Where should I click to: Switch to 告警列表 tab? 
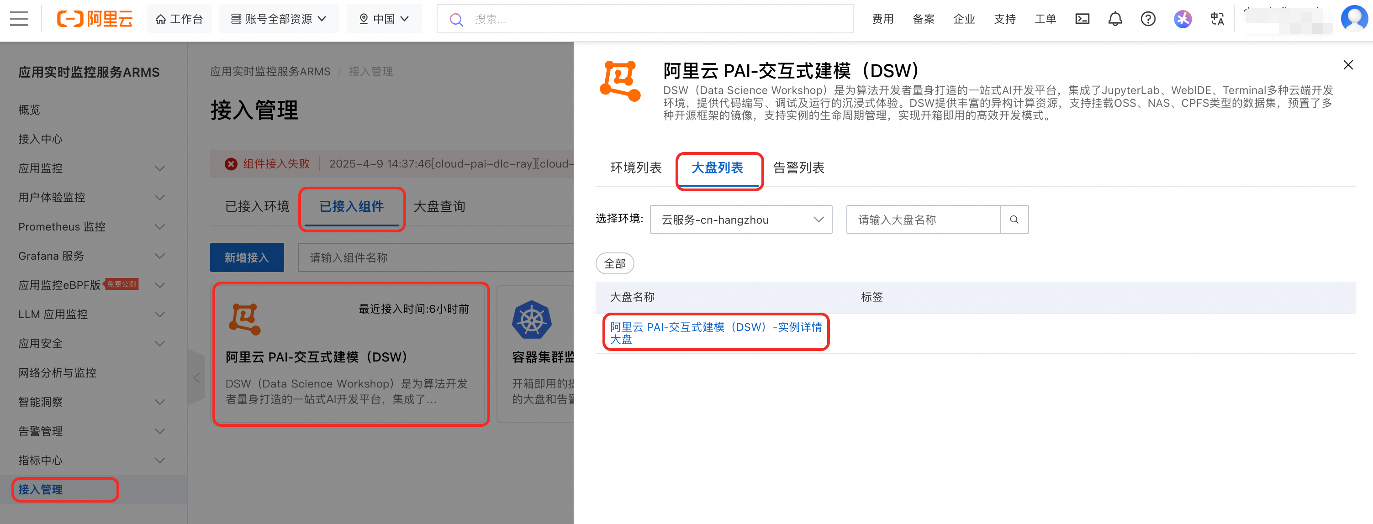[798, 168]
